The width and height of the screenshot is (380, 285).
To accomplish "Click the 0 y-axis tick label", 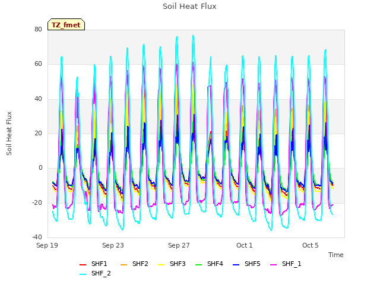I will point(40,168).
